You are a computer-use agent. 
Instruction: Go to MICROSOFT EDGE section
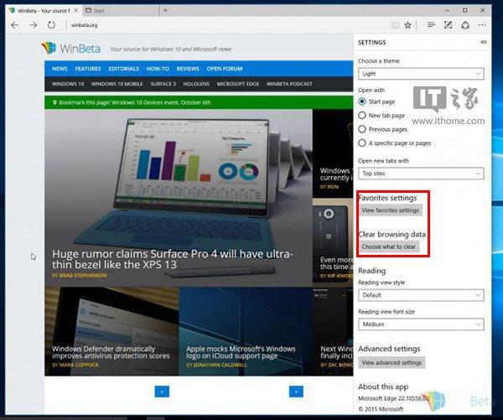(x=238, y=84)
